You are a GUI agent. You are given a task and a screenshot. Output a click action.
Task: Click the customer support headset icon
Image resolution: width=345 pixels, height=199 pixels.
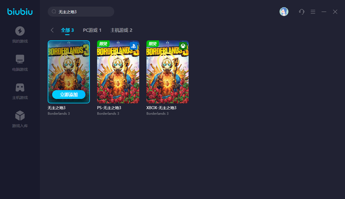tap(302, 12)
